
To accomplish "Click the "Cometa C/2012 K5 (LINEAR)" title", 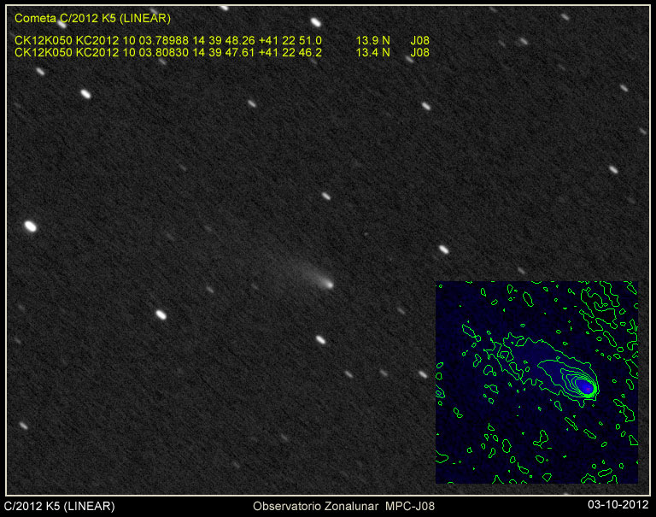I will (92, 18).
